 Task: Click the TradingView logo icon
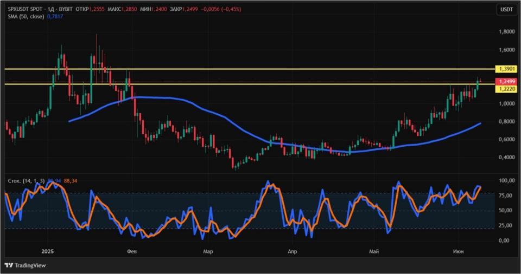pos(9,265)
